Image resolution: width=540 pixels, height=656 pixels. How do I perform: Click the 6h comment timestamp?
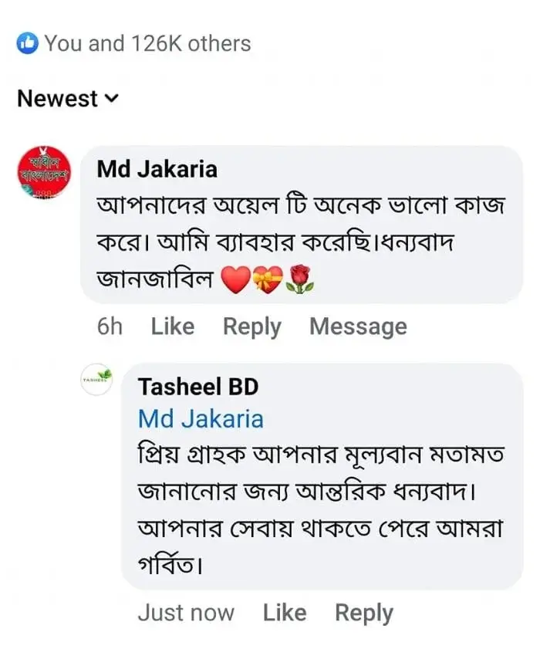pos(110,326)
